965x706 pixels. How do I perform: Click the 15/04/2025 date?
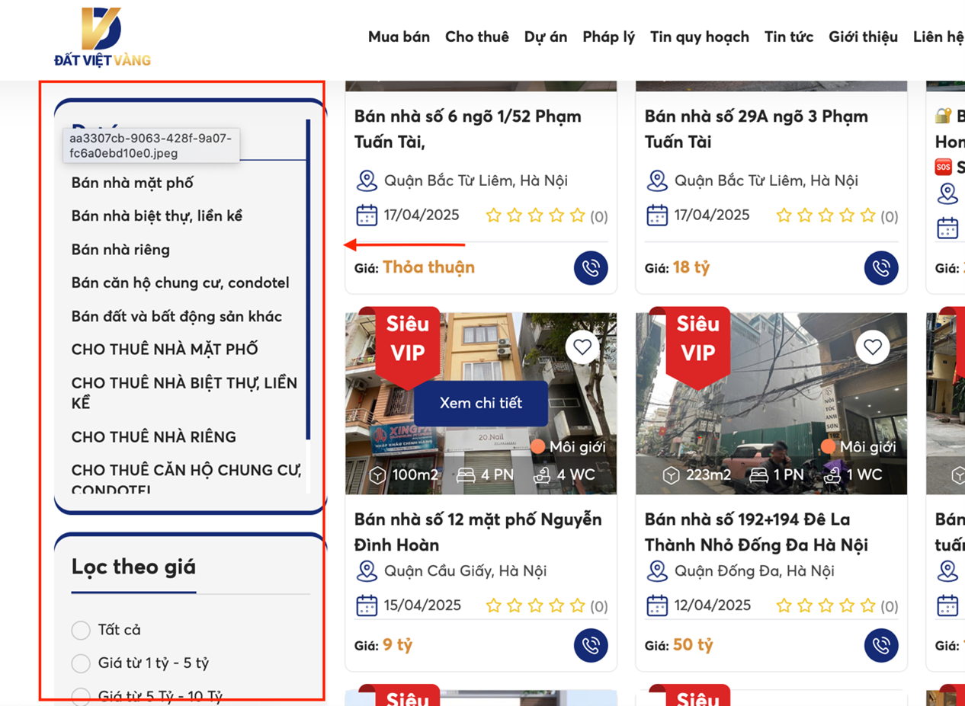tap(422, 605)
